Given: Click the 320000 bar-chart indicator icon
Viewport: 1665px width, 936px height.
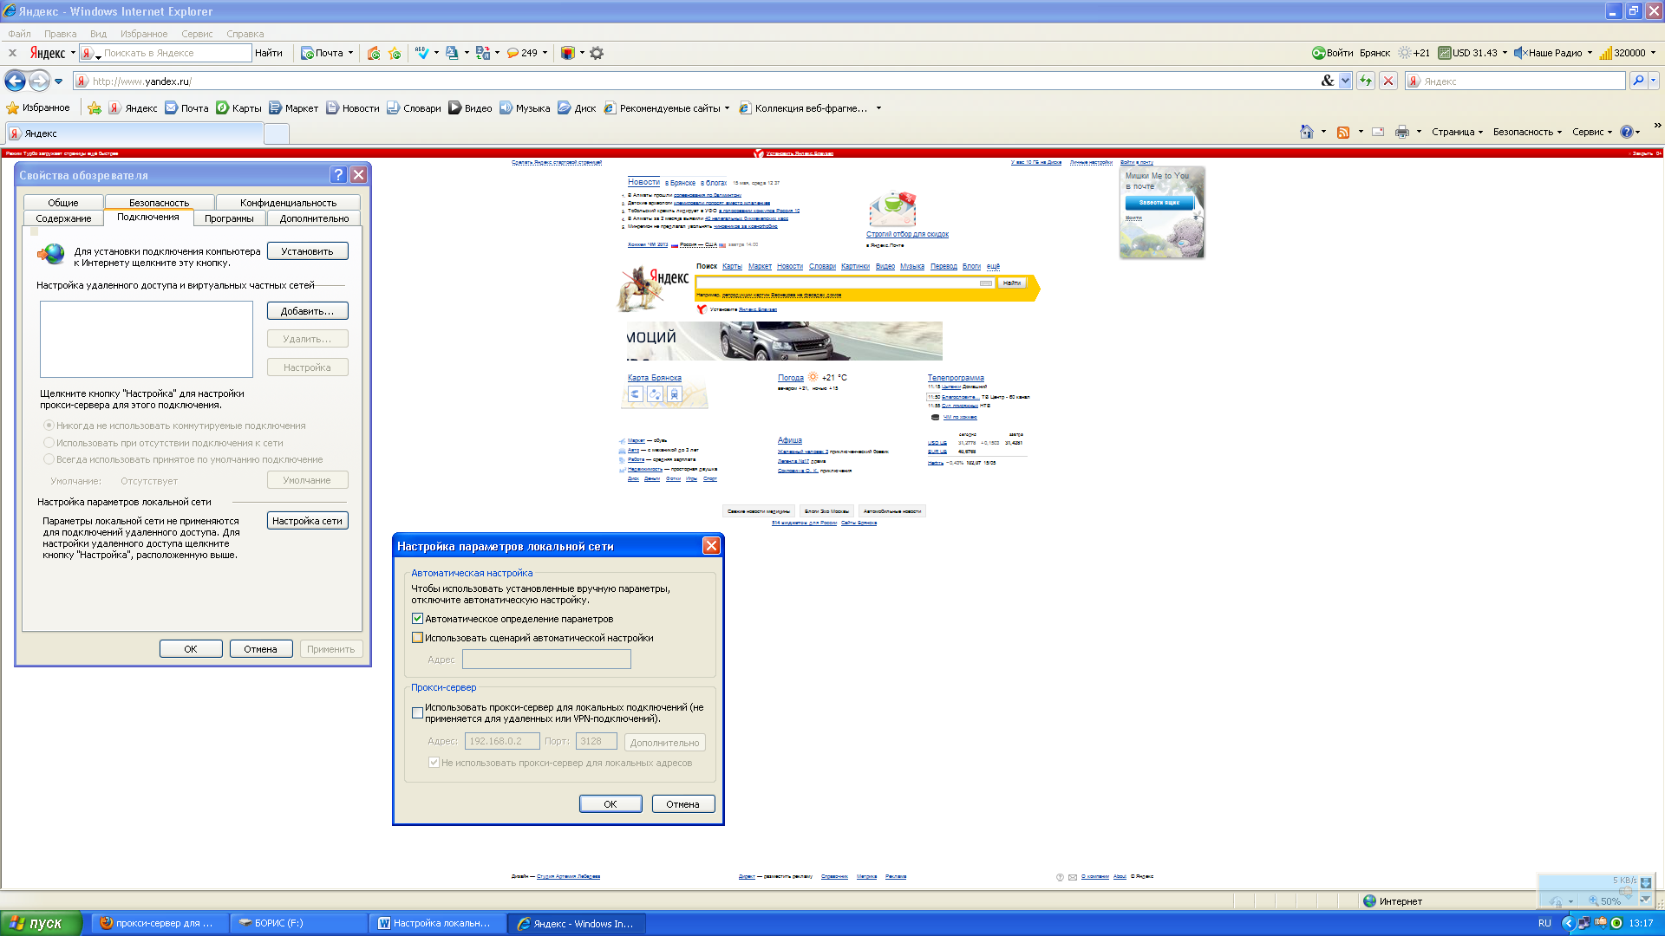Looking at the screenshot, I should pyautogui.click(x=1606, y=53).
